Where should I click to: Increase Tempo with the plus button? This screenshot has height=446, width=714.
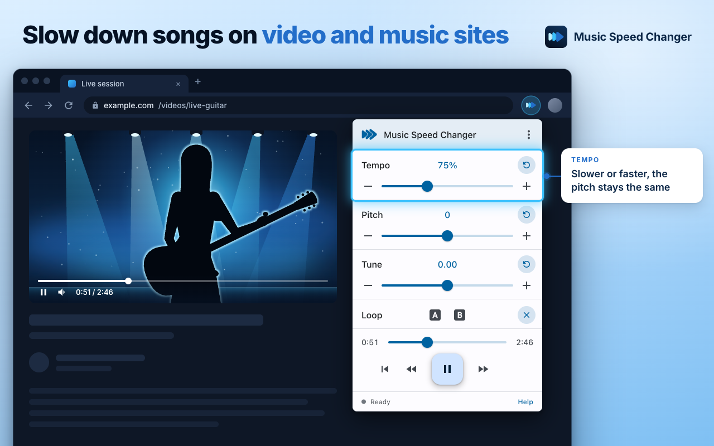click(x=527, y=186)
